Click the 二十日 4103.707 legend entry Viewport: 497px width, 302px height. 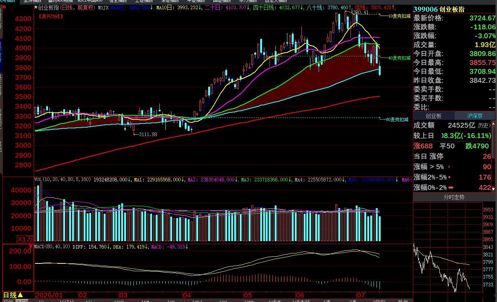click(x=227, y=7)
